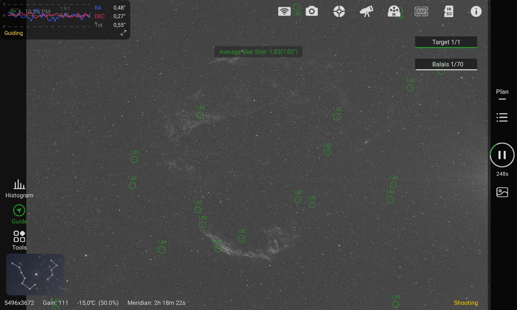Image resolution: width=517 pixels, height=310 pixels.
Task: Click the Target 1/1 progress label
Action: pos(446,42)
